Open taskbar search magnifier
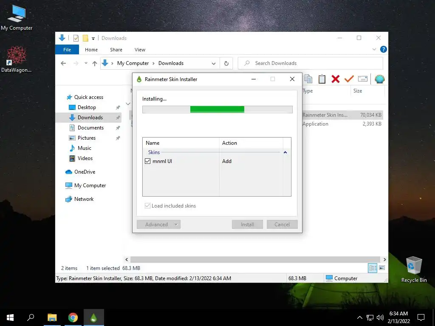The height and width of the screenshot is (326, 435). point(31,318)
